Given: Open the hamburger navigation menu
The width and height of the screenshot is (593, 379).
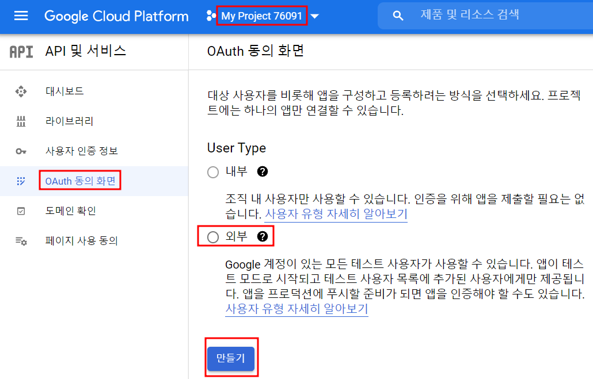Looking at the screenshot, I should (21, 16).
